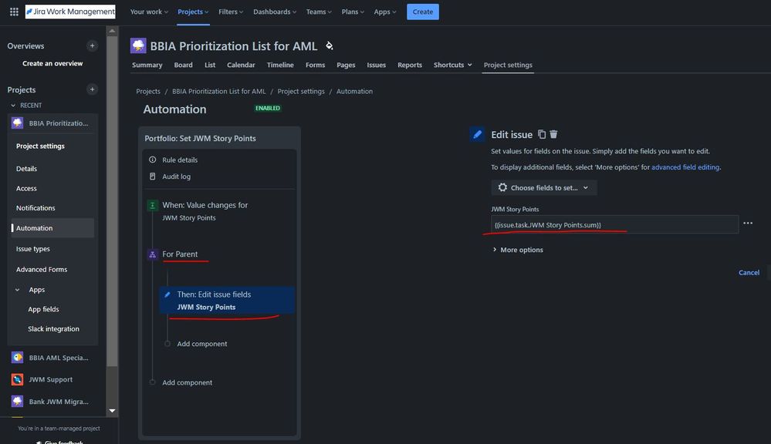The width and height of the screenshot is (771, 444).
Task: Open the Projects dropdown menu
Action: pyautogui.click(x=193, y=12)
